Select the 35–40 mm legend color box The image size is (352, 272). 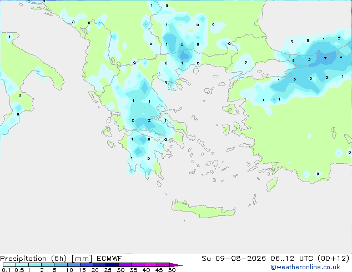(138, 265)
